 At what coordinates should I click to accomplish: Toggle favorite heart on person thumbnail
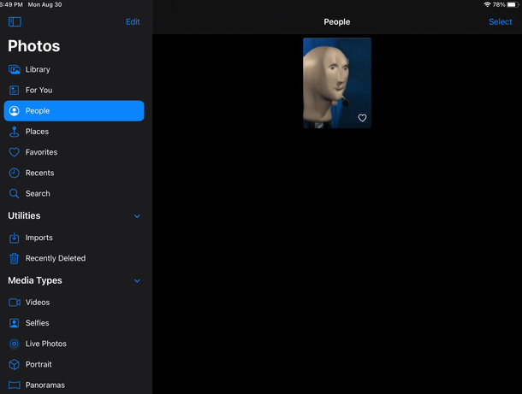click(x=362, y=118)
